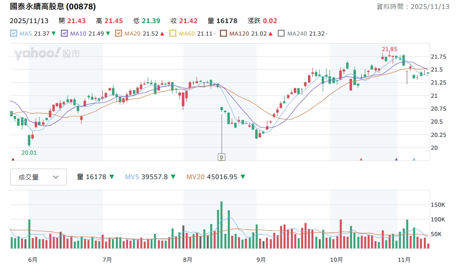Click the 20.01 low price label

point(28,152)
